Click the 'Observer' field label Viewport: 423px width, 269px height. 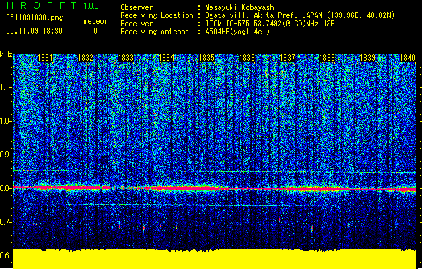pos(137,7)
